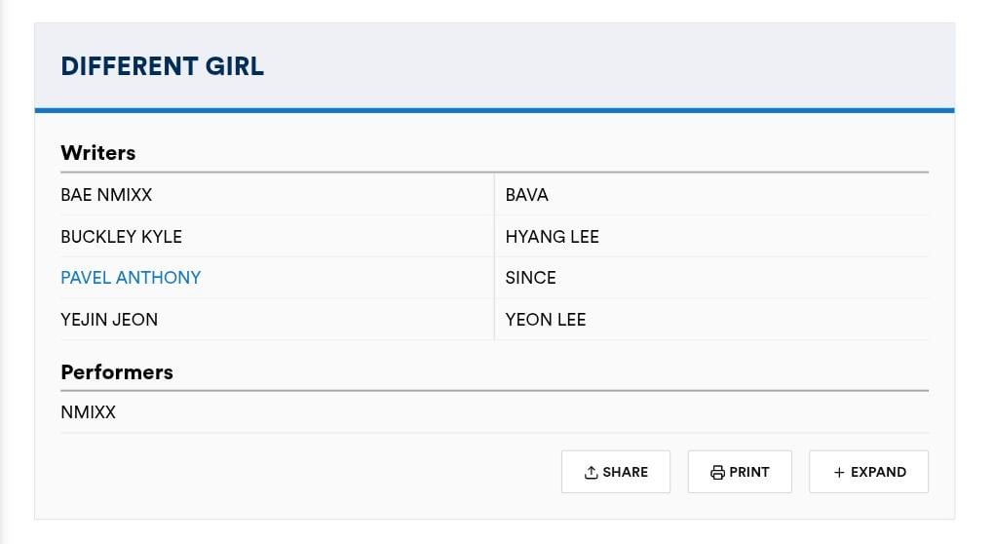The image size is (994, 544).
Task: Click the Performers section heading
Action: click(x=117, y=372)
